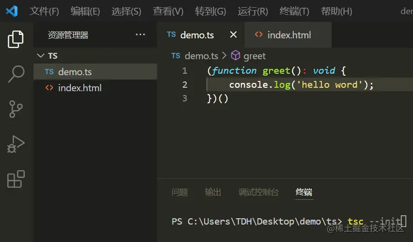Open the 选择(S) menu
The width and height of the screenshot is (413, 242).
[x=127, y=11]
